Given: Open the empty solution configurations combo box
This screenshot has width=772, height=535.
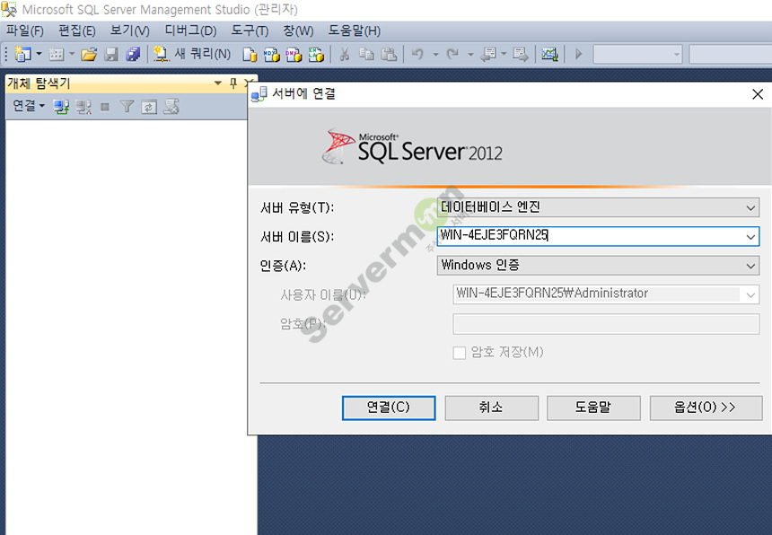Looking at the screenshot, I should coord(637,54).
